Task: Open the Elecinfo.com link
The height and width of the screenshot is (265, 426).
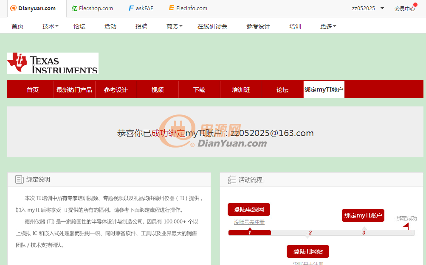Action: pyautogui.click(x=192, y=8)
